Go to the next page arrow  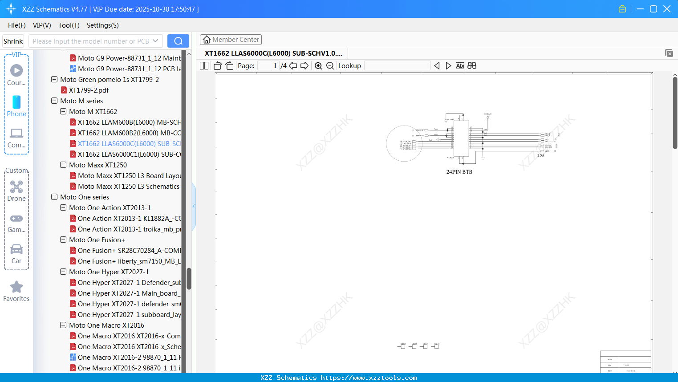[304, 66]
